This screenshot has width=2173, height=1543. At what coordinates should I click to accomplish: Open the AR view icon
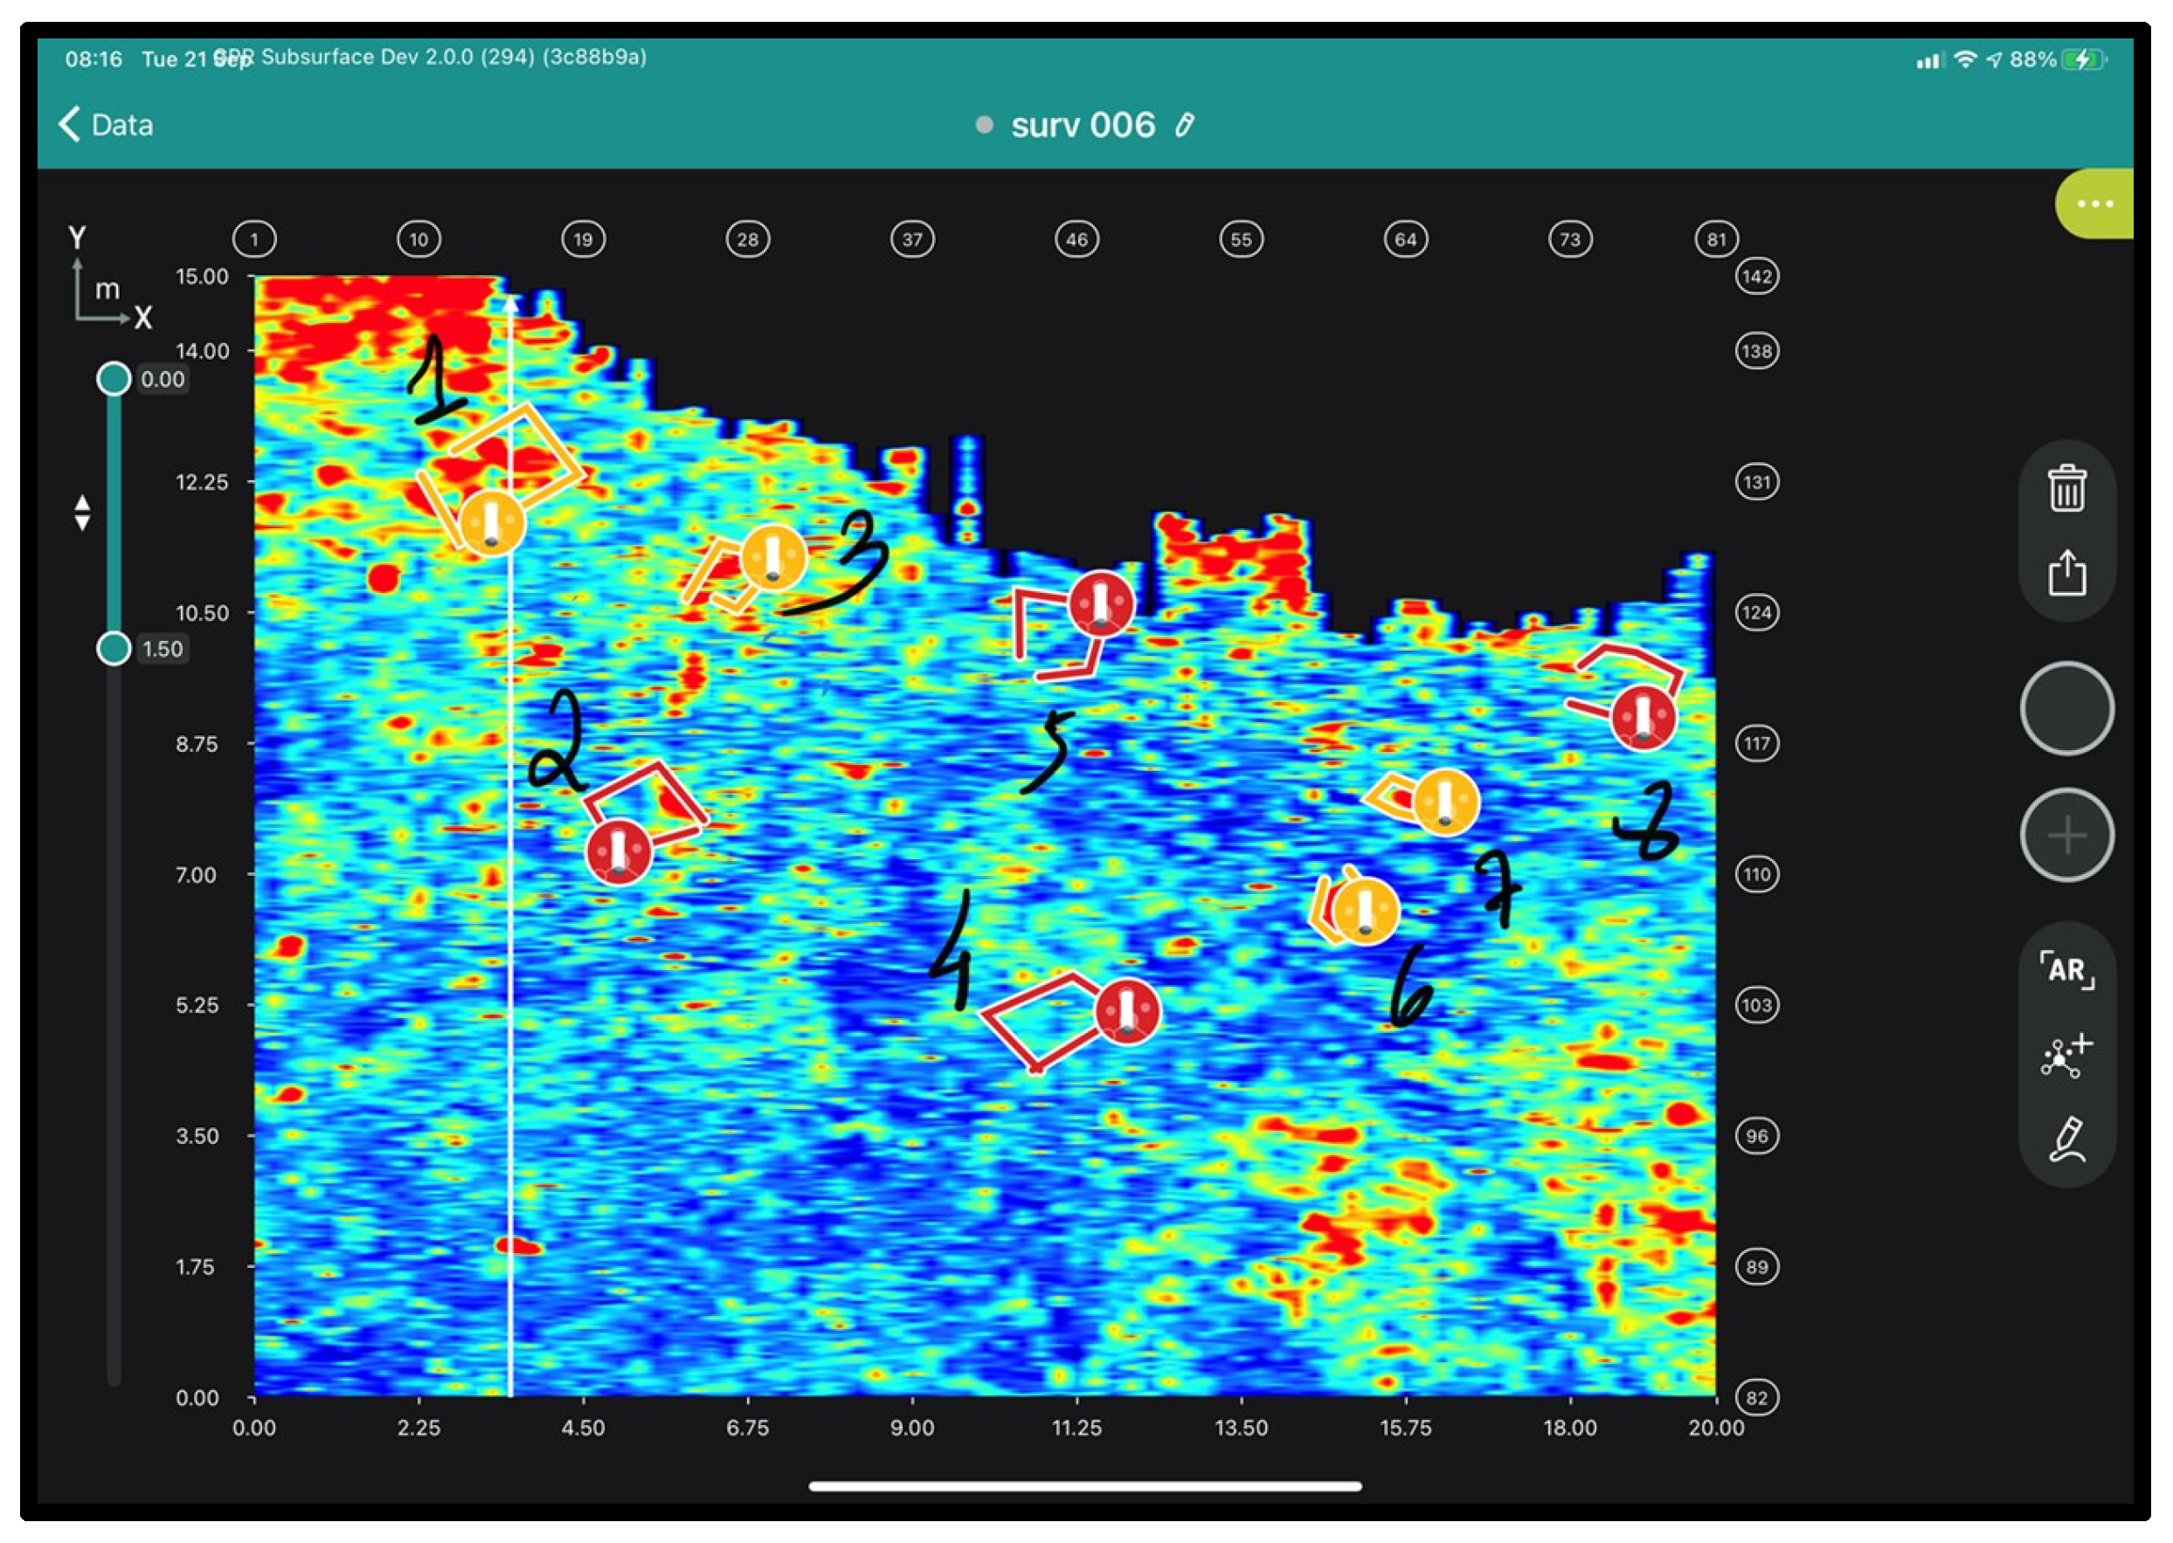tap(2066, 969)
